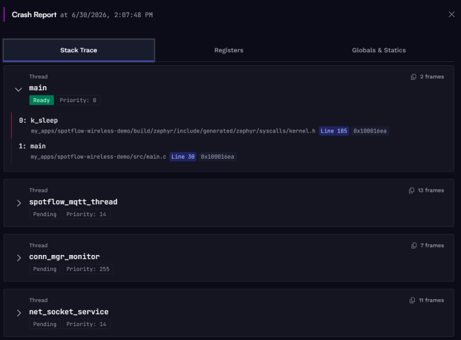Screen dimensions: 461x340
Task: Click the crash timestamp 6/30/2026, 2:07:48 PM
Action: (x=113, y=15)
